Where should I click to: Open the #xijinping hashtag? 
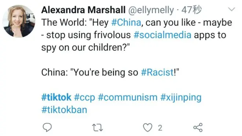click(181, 98)
